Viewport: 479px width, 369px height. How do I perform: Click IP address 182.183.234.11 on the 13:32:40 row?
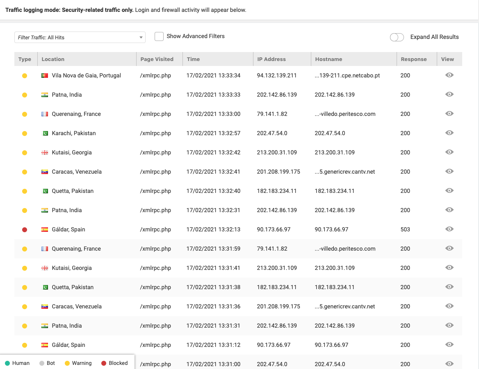277,191
